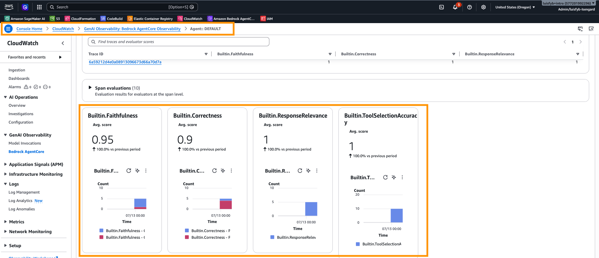This screenshot has height=258, width=599.
Task: Click Builtin.Correctness red legend swatch
Action: click(187, 237)
